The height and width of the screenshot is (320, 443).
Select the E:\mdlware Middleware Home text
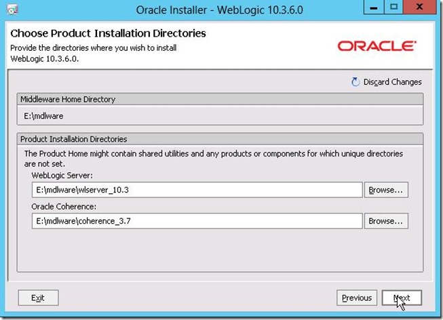tap(43, 116)
